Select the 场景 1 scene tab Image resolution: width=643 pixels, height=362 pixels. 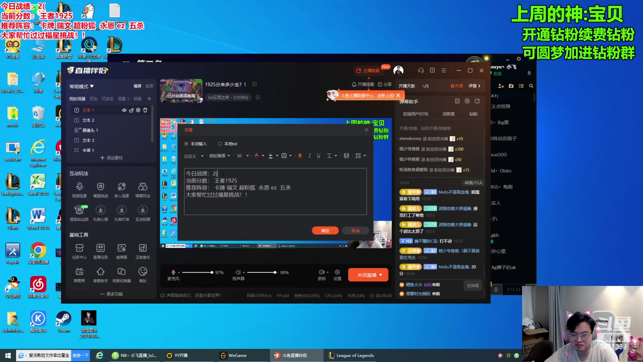(123, 99)
